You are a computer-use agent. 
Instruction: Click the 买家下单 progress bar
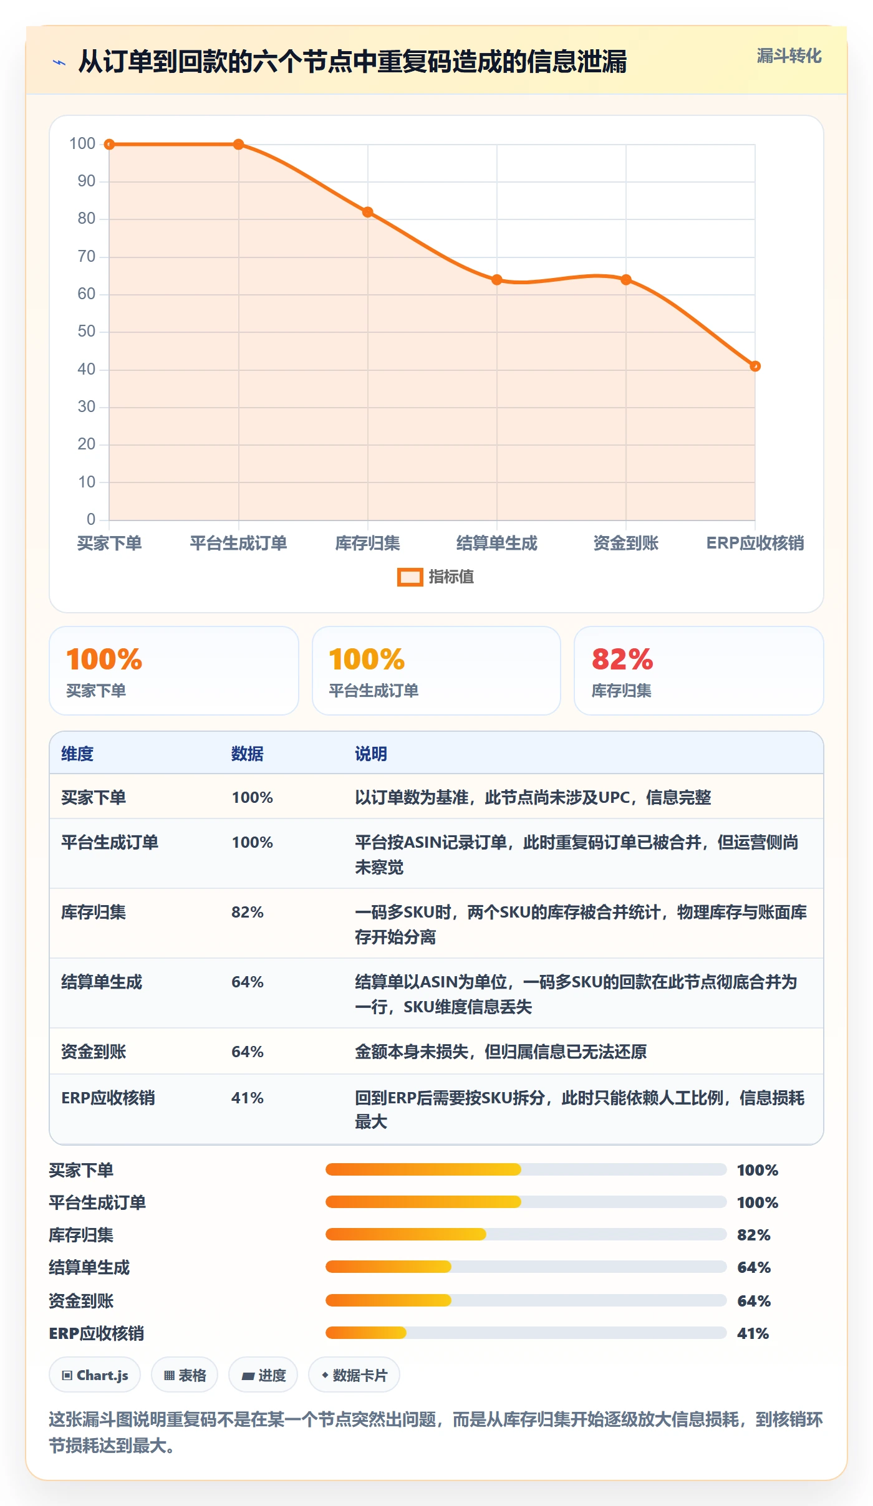coord(526,1169)
